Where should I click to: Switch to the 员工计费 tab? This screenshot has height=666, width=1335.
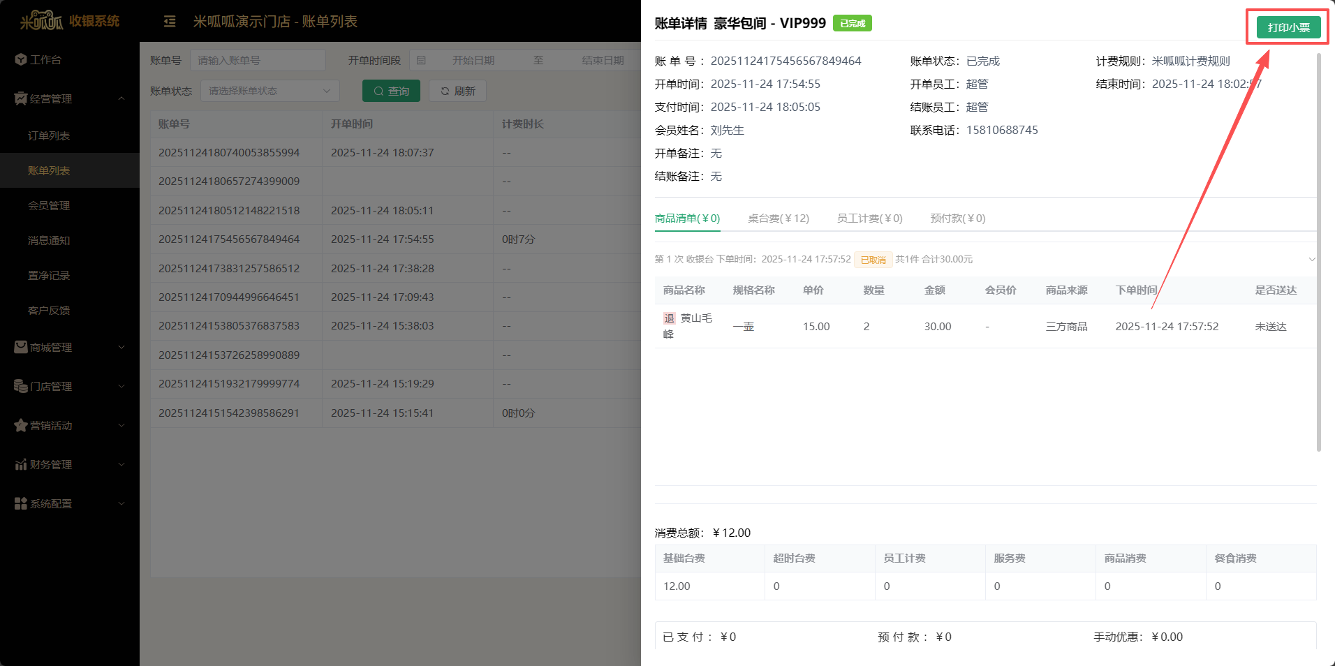click(869, 219)
